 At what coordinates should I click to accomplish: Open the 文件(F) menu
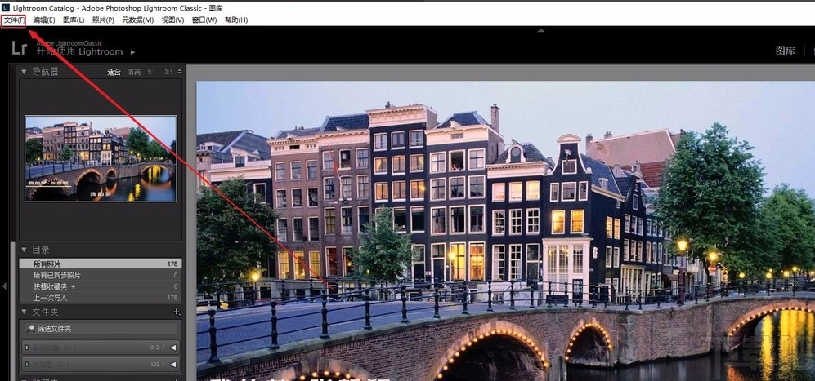pos(14,20)
